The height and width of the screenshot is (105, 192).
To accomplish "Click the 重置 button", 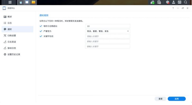I will 161,99.
